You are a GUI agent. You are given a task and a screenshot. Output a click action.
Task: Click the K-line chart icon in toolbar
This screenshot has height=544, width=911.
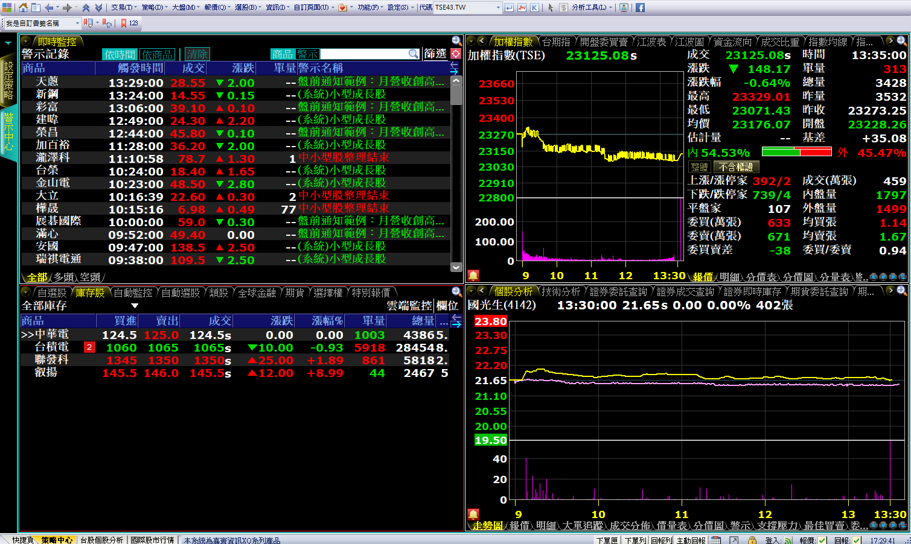point(534,7)
